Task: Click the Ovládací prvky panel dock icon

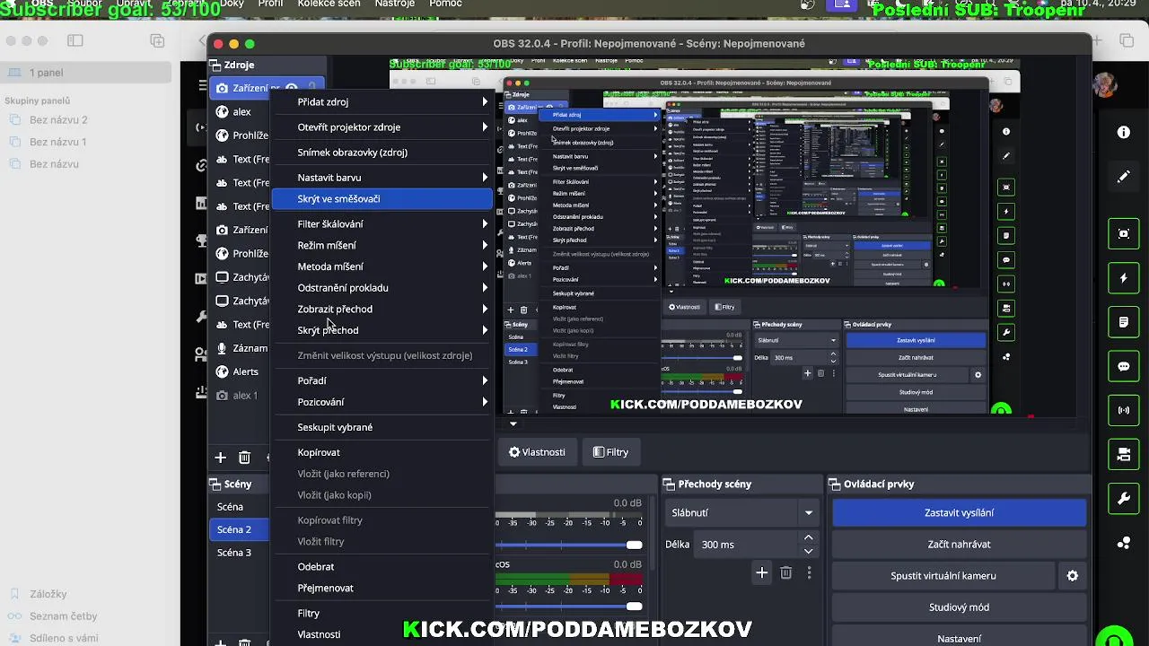Action: tap(834, 484)
